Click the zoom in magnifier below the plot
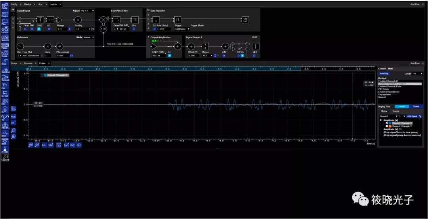Screen dimensions: 428x219 click(31, 145)
